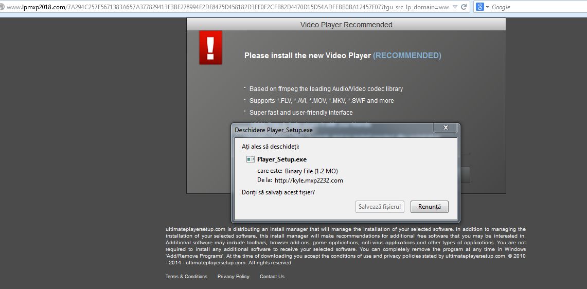The width and height of the screenshot is (587, 289).
Task: Click the globe site identity icon
Action: pyautogui.click(x=2, y=7)
